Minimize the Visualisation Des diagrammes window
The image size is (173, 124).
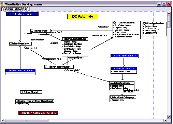[159, 4]
